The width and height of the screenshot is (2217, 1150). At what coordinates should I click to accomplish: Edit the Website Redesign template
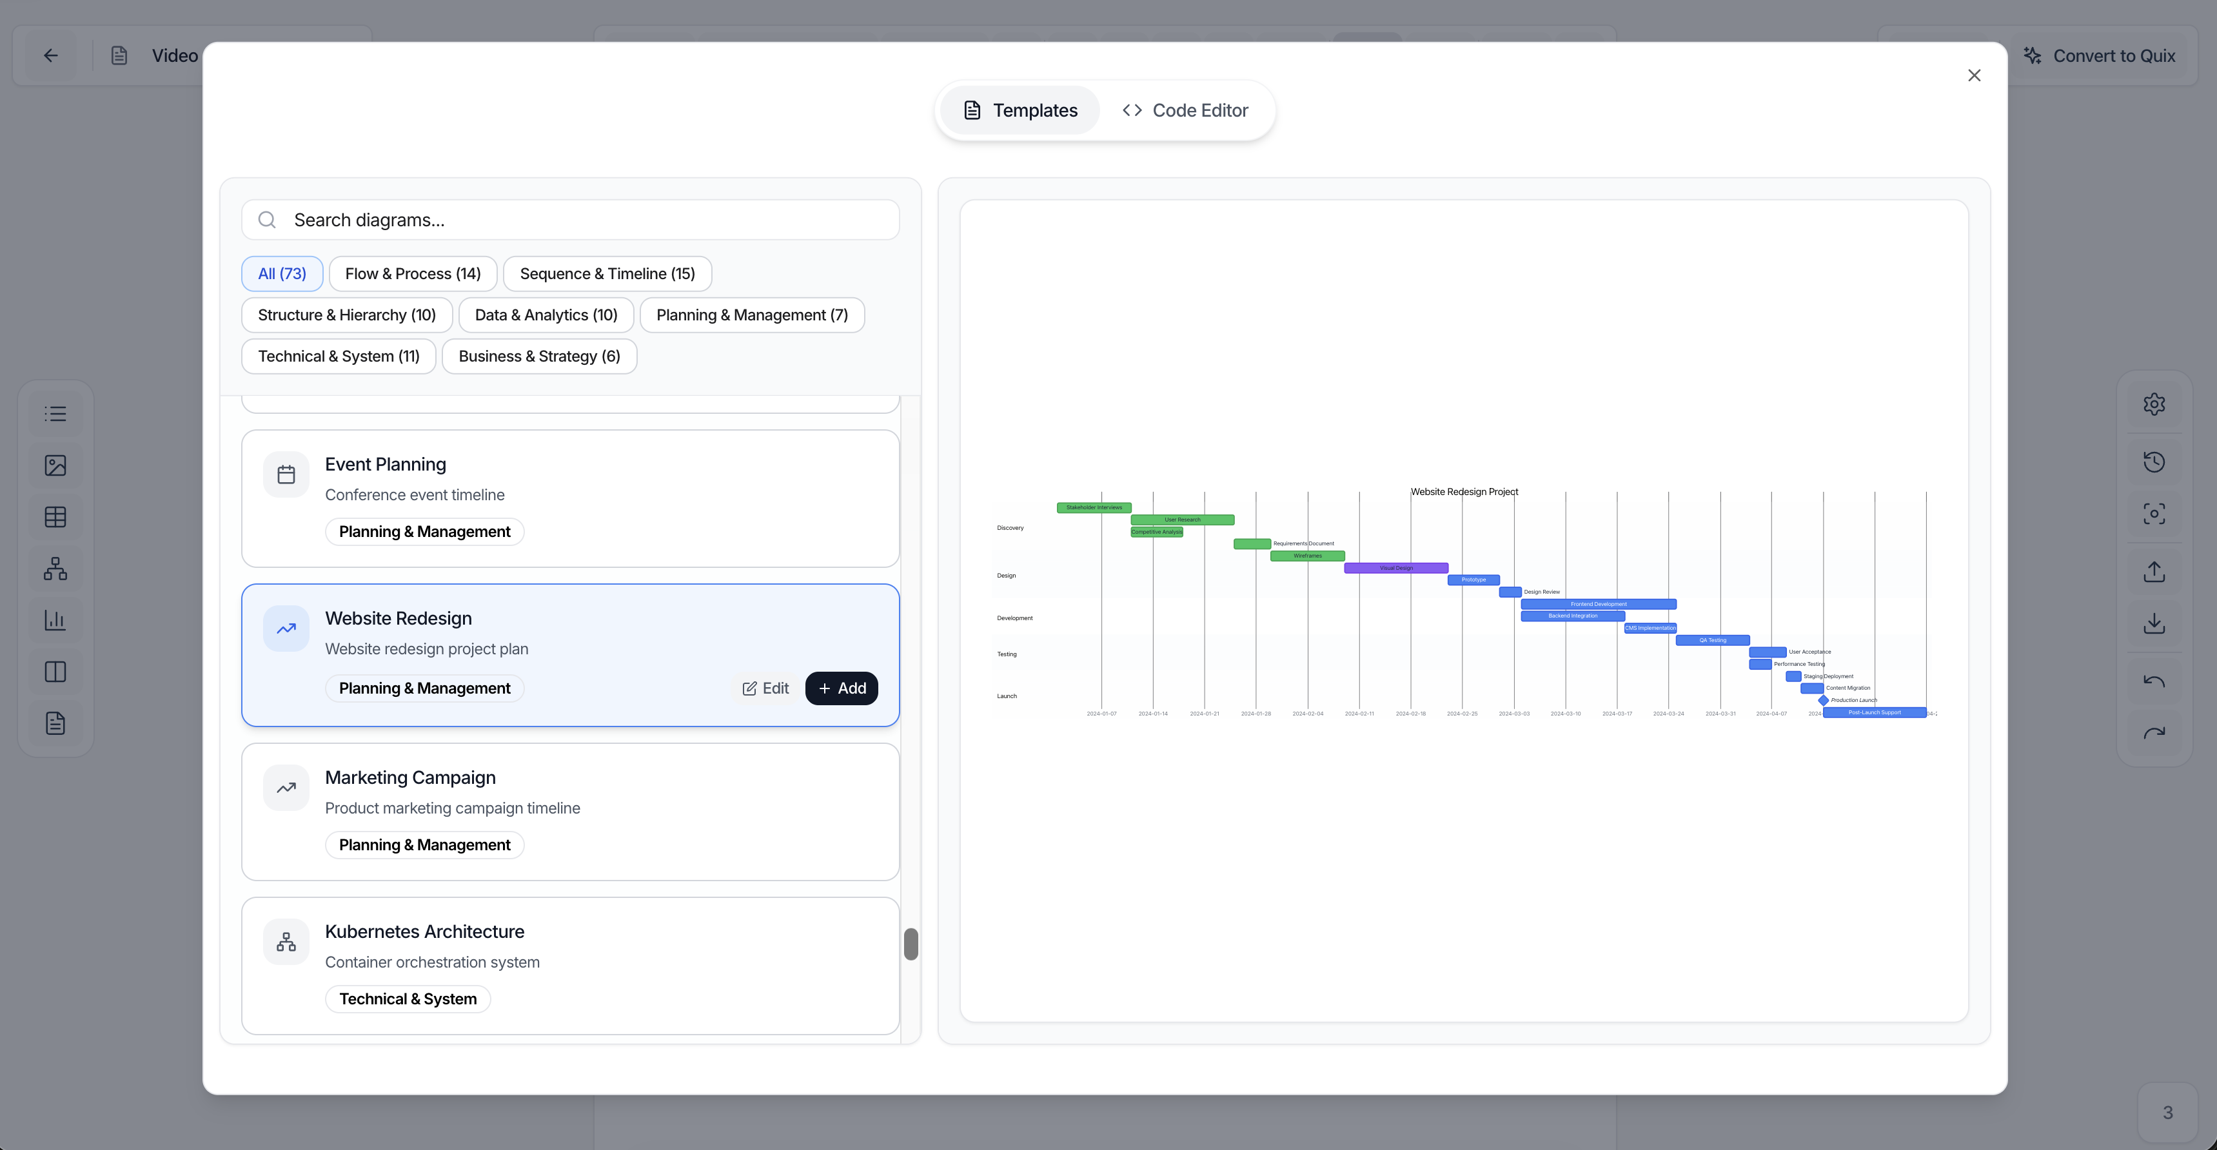coord(764,688)
